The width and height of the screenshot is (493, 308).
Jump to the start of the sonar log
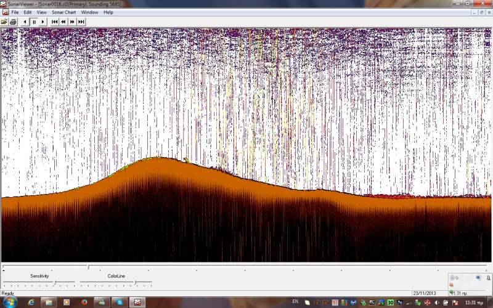coord(54,22)
